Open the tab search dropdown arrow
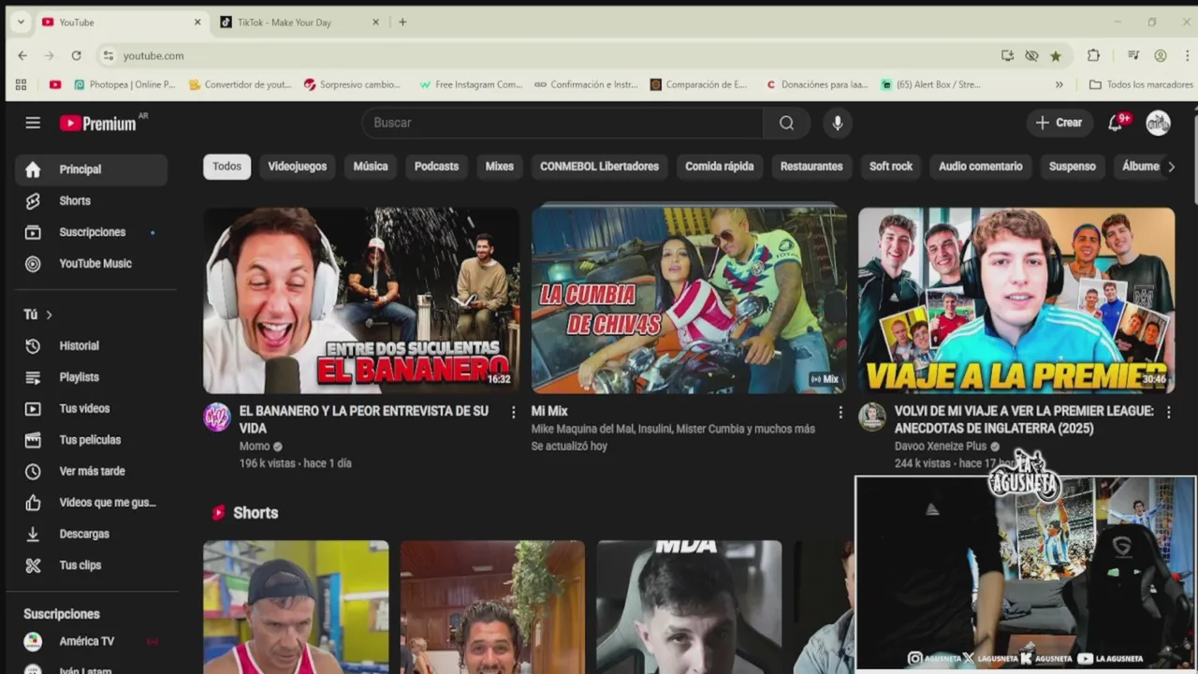This screenshot has height=674, width=1198. pyautogui.click(x=21, y=22)
